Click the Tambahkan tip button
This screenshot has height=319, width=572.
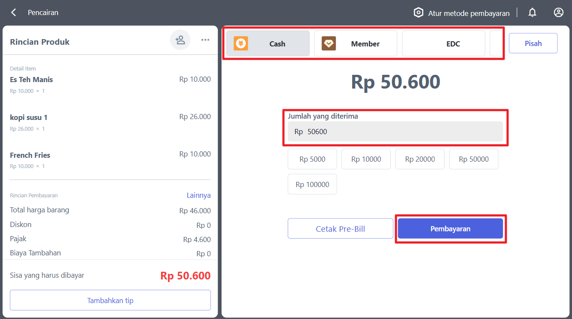point(110,300)
